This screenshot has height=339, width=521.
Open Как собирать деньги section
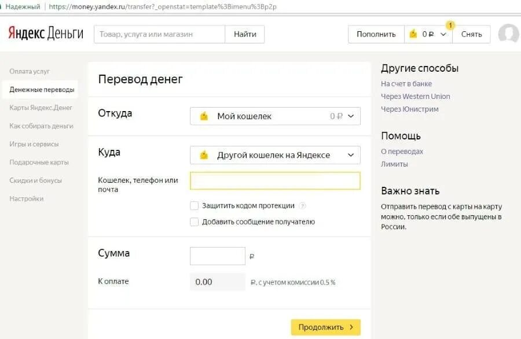point(41,126)
